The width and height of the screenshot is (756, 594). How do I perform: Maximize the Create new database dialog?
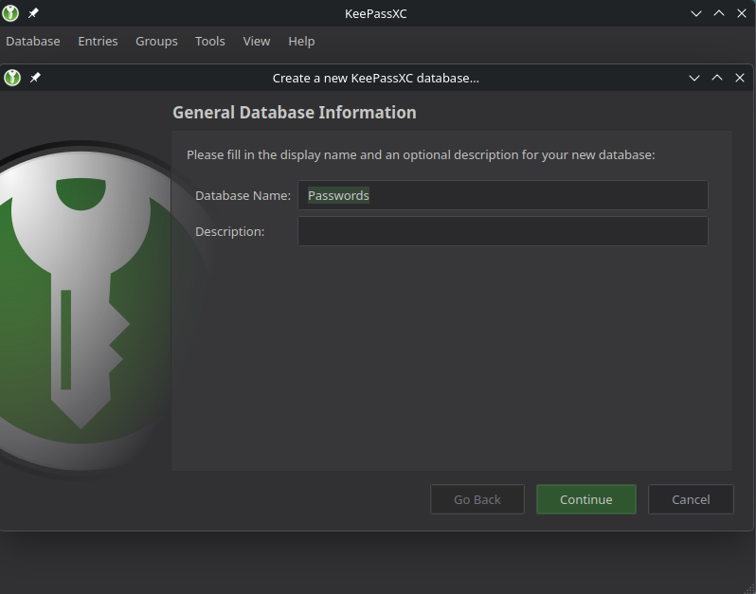716,78
